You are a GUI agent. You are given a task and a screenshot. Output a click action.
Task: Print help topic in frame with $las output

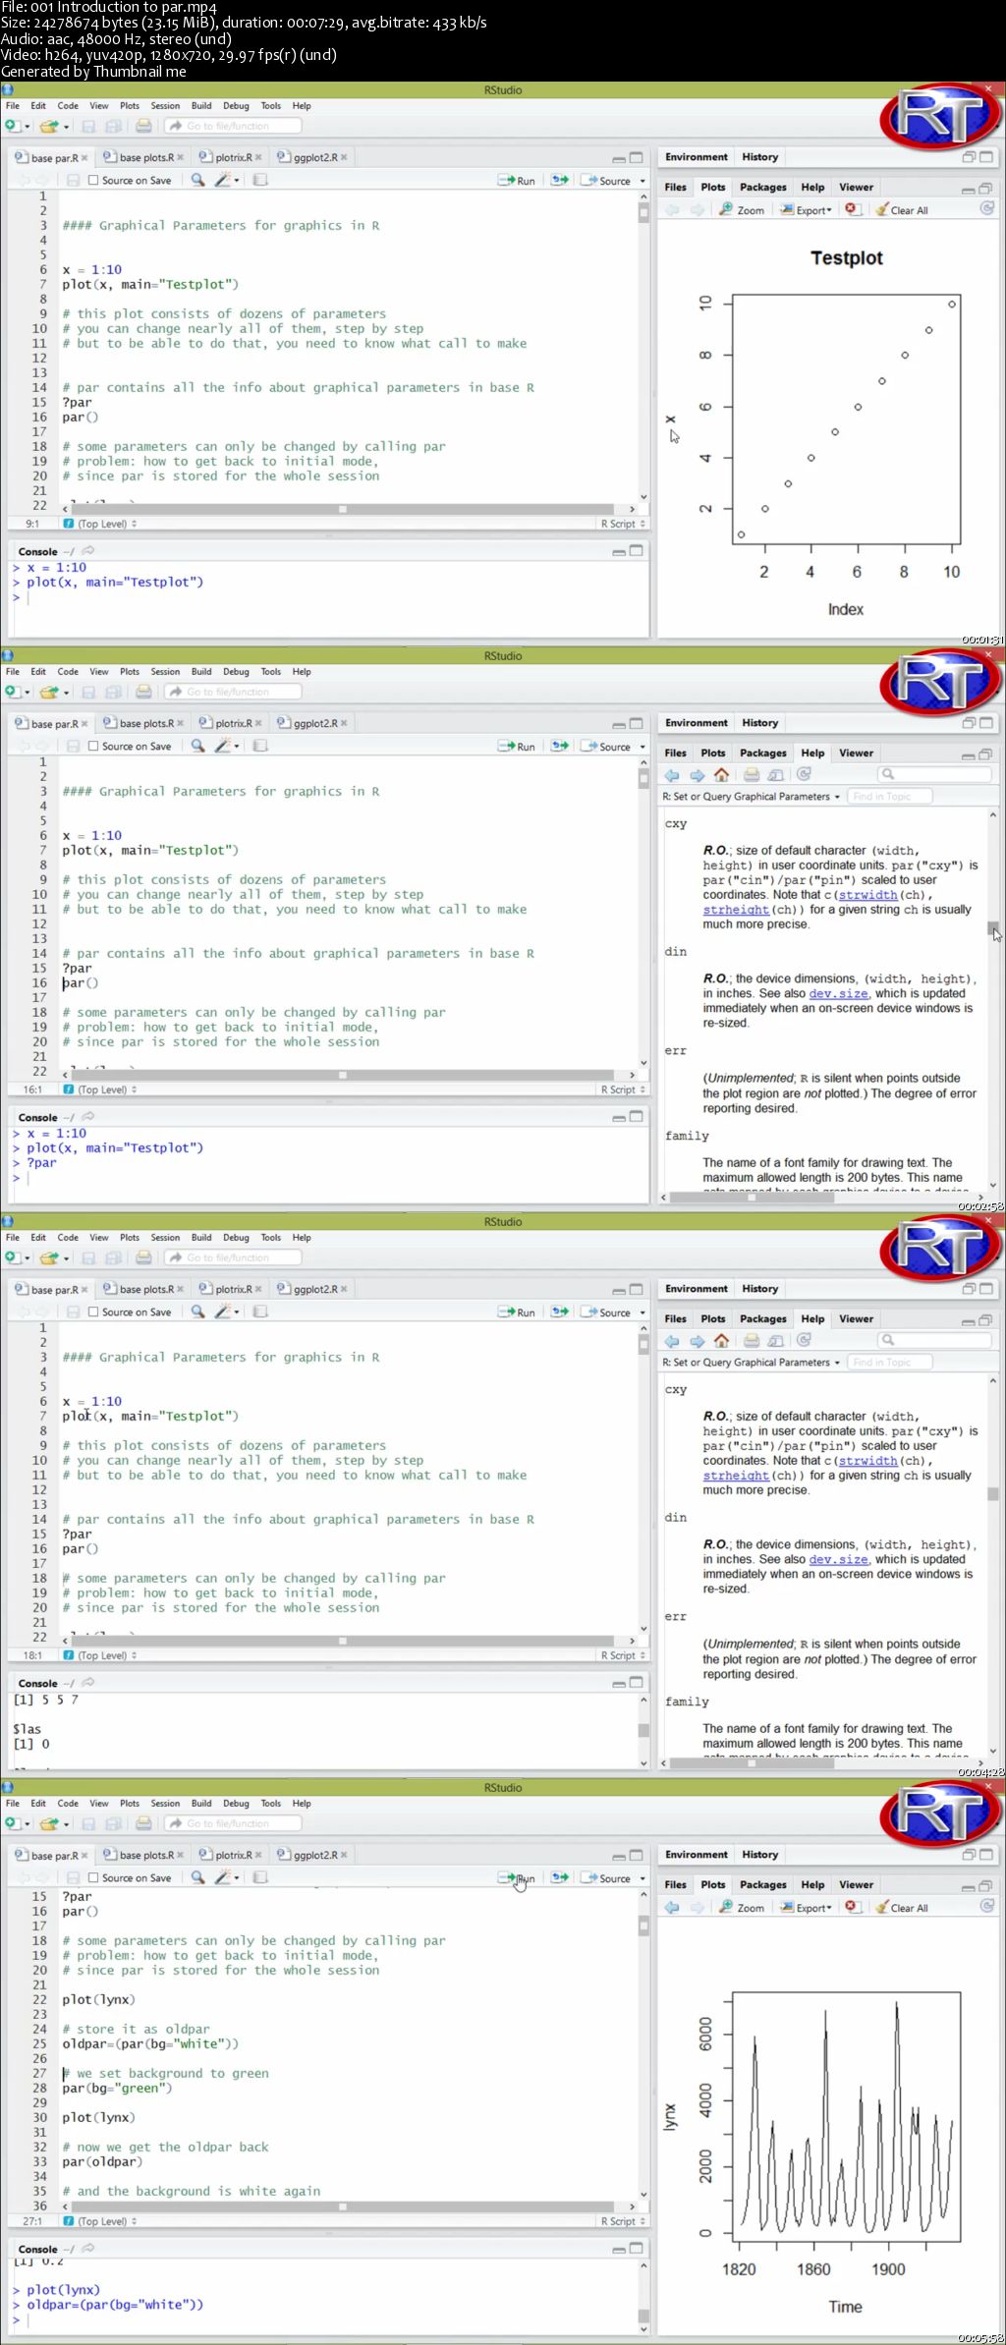pos(752,1340)
